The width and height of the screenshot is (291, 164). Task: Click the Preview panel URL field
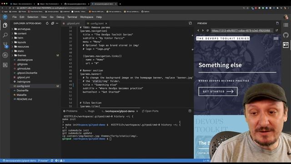(x=242, y=31)
